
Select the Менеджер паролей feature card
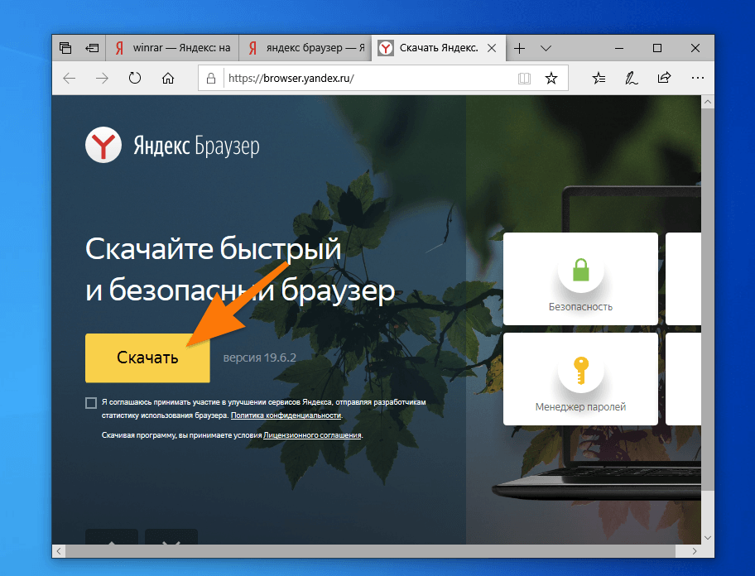coord(580,379)
